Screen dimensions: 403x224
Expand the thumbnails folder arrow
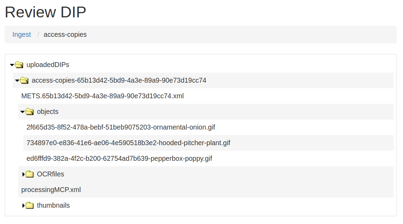pos(23,206)
